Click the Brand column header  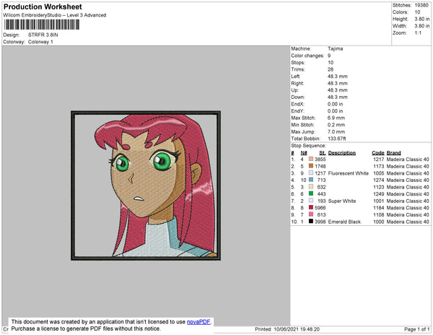(x=393, y=153)
